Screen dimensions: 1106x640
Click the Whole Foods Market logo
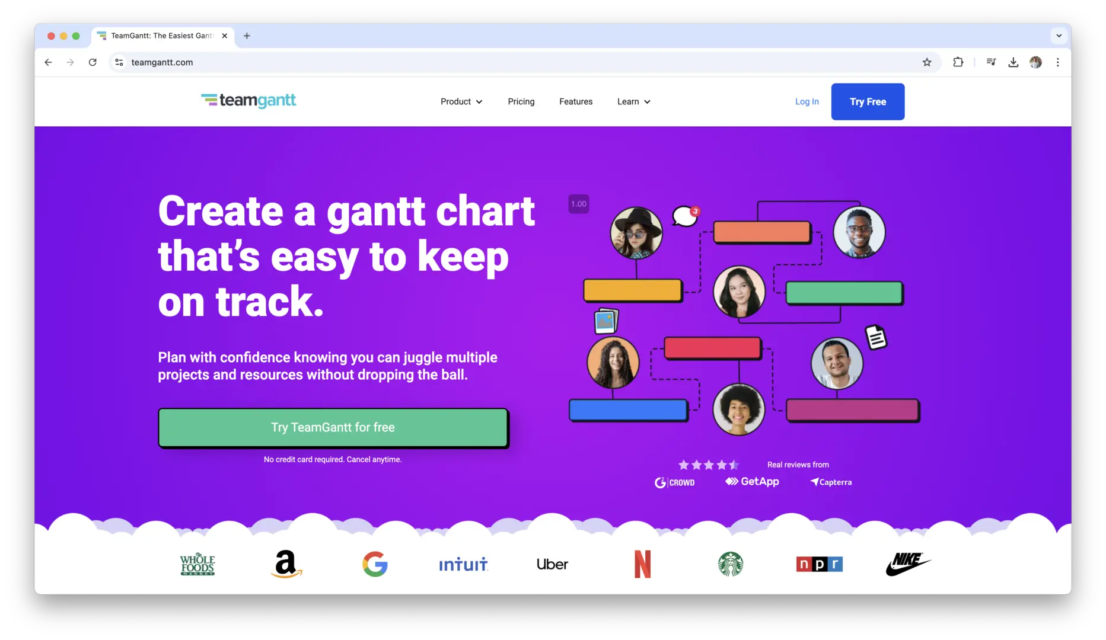pyautogui.click(x=197, y=564)
